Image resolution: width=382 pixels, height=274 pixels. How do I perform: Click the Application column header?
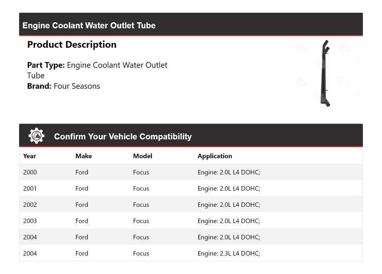pos(214,156)
